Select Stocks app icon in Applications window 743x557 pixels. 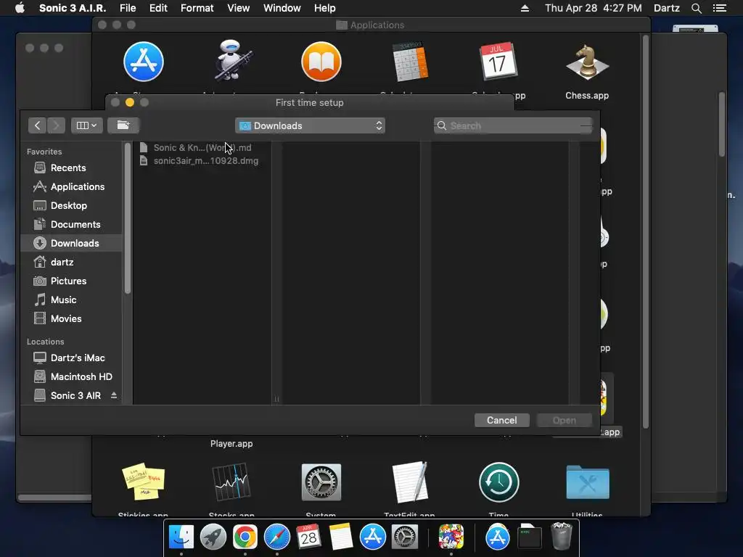(231, 482)
